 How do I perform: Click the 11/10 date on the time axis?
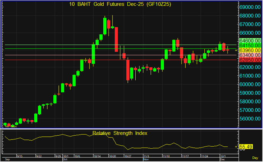click(166, 156)
